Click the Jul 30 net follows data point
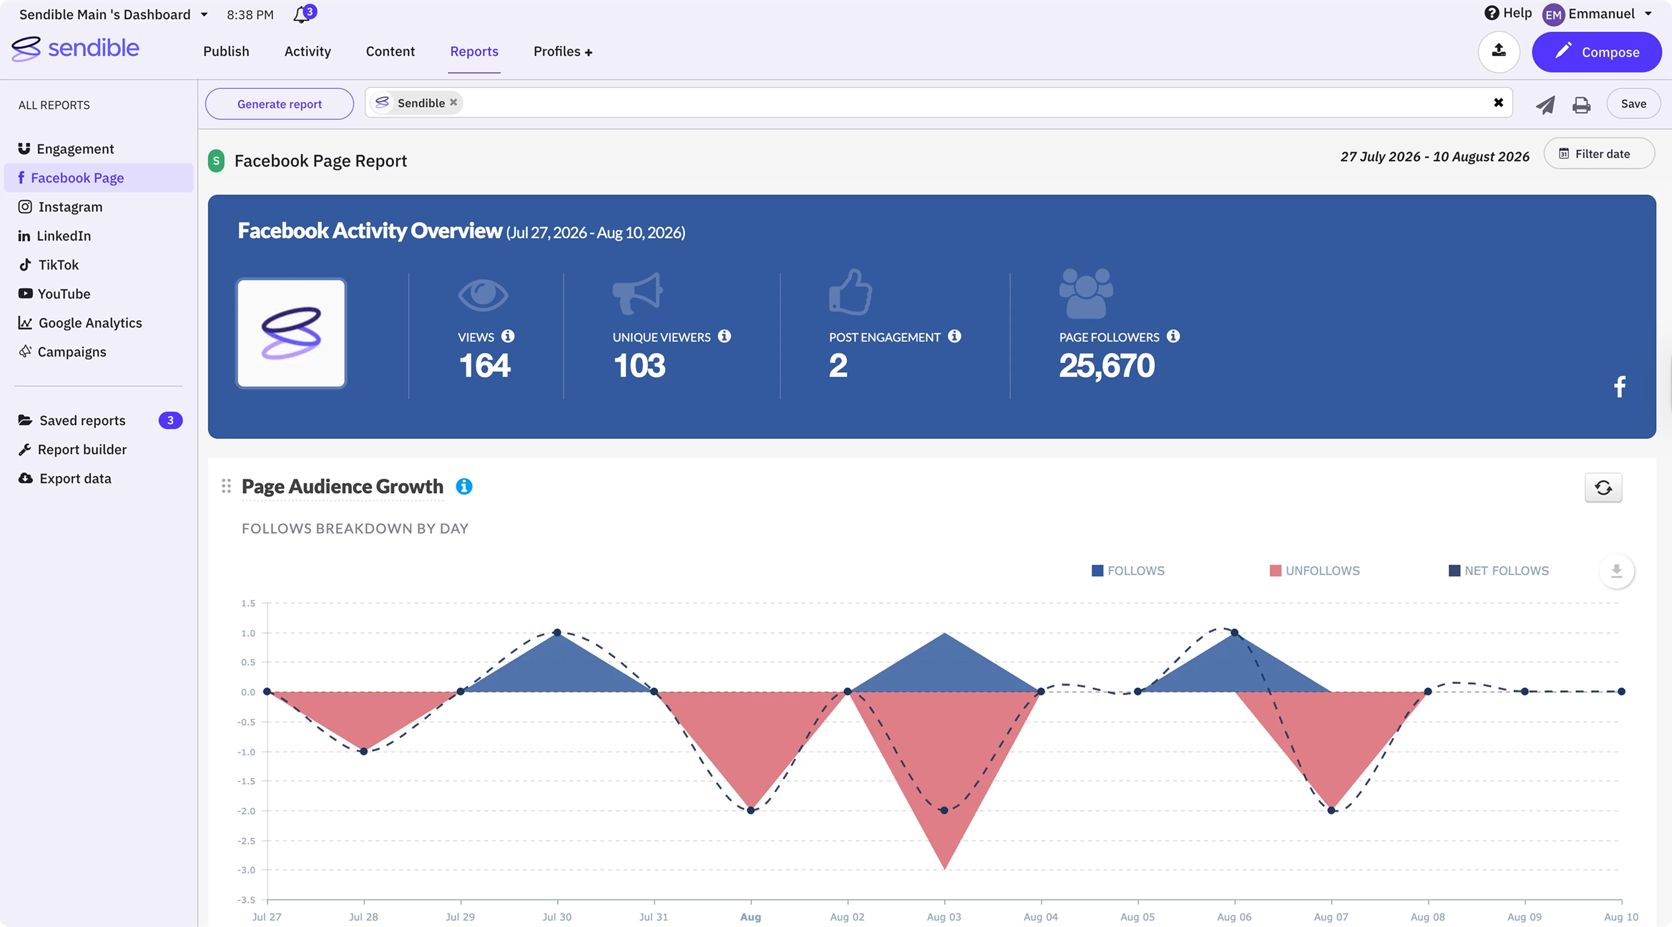Viewport: 1672px width, 927px height. (557, 632)
